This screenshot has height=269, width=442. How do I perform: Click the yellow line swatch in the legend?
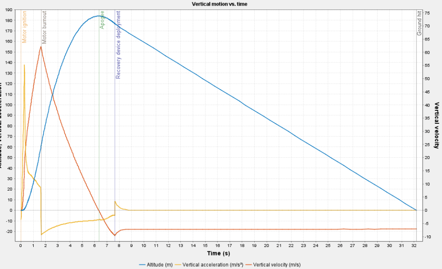[178, 264]
